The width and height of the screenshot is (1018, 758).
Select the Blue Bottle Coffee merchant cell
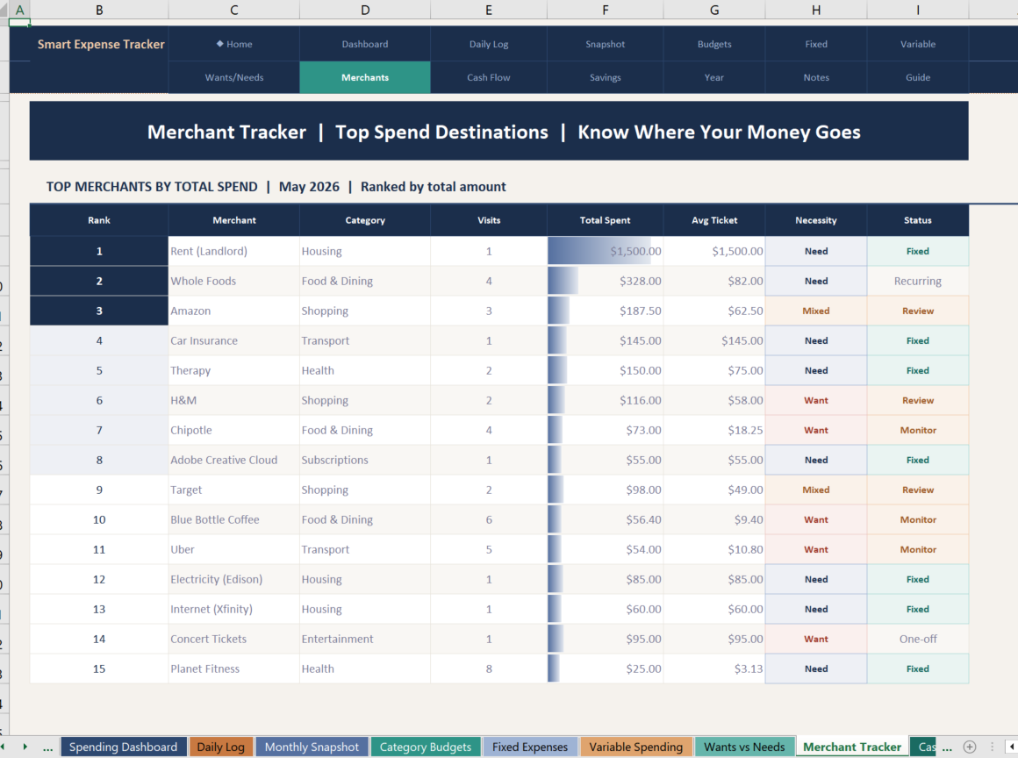coord(233,520)
